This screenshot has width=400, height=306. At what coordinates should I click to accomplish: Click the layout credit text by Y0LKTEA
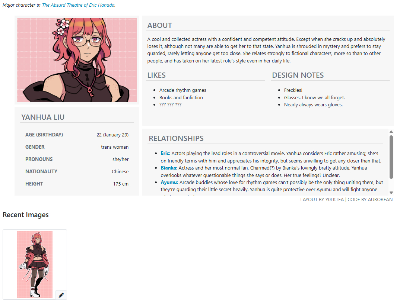[322, 200]
